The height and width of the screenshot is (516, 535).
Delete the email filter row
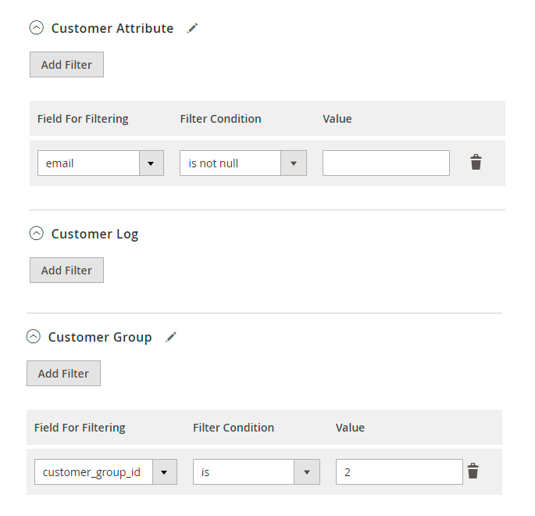tap(476, 162)
